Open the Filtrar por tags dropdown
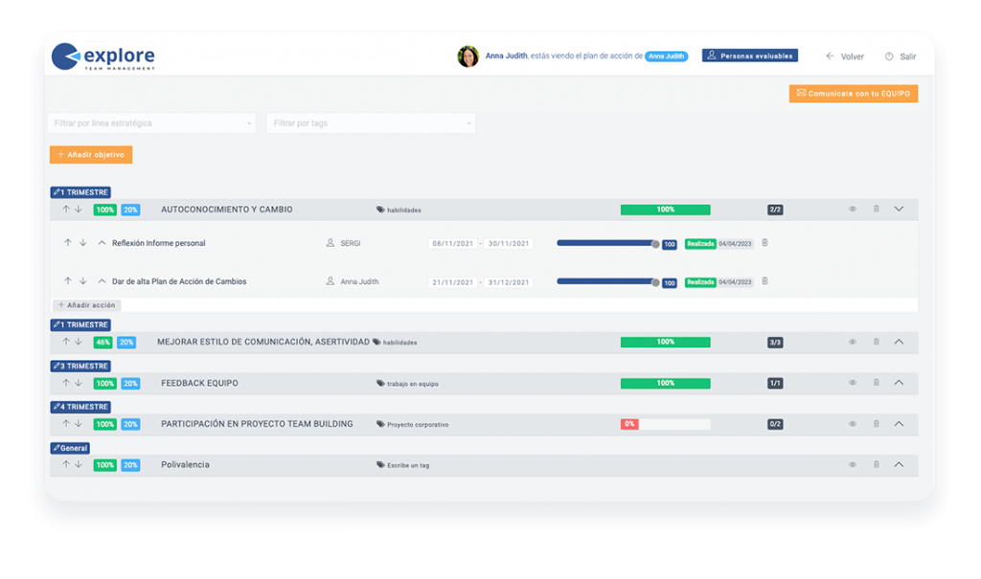This screenshot has width=981, height=579. click(371, 123)
